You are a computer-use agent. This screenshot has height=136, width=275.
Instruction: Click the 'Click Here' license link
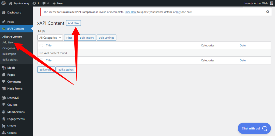click(131, 12)
